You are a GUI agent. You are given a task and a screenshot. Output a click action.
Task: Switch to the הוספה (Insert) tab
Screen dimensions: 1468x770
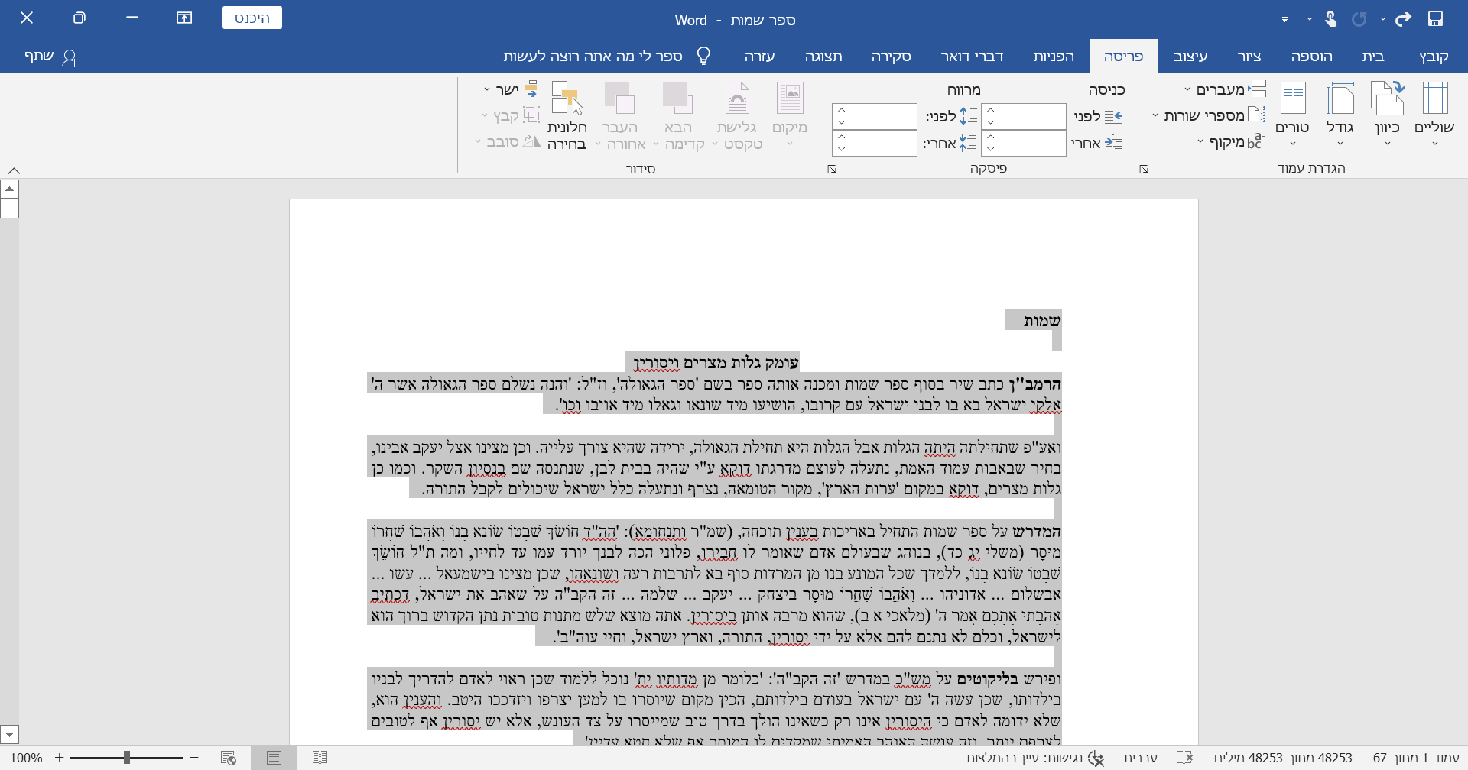click(1311, 56)
